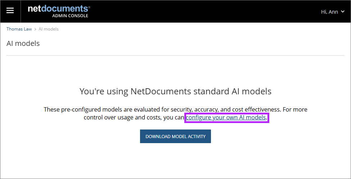Click the ADMIN CONSOLE label
This screenshot has width=351, height=179.
tap(70, 16)
